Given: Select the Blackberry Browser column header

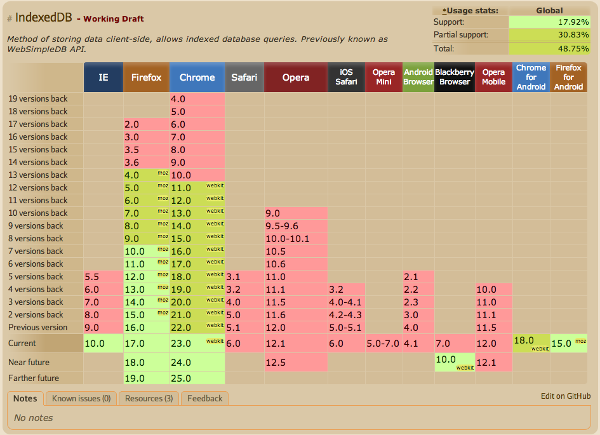Looking at the screenshot, I should click(x=455, y=77).
